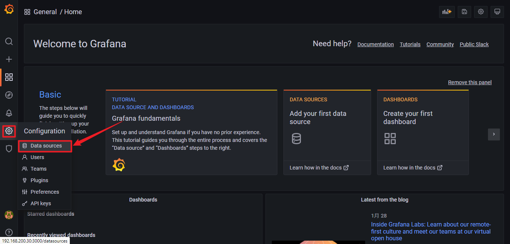This screenshot has width=510, height=244.
Task: Click the Latest from the blog title
Action: (385, 200)
